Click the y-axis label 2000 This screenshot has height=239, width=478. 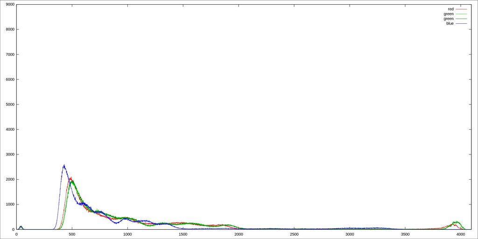(x=10, y=180)
